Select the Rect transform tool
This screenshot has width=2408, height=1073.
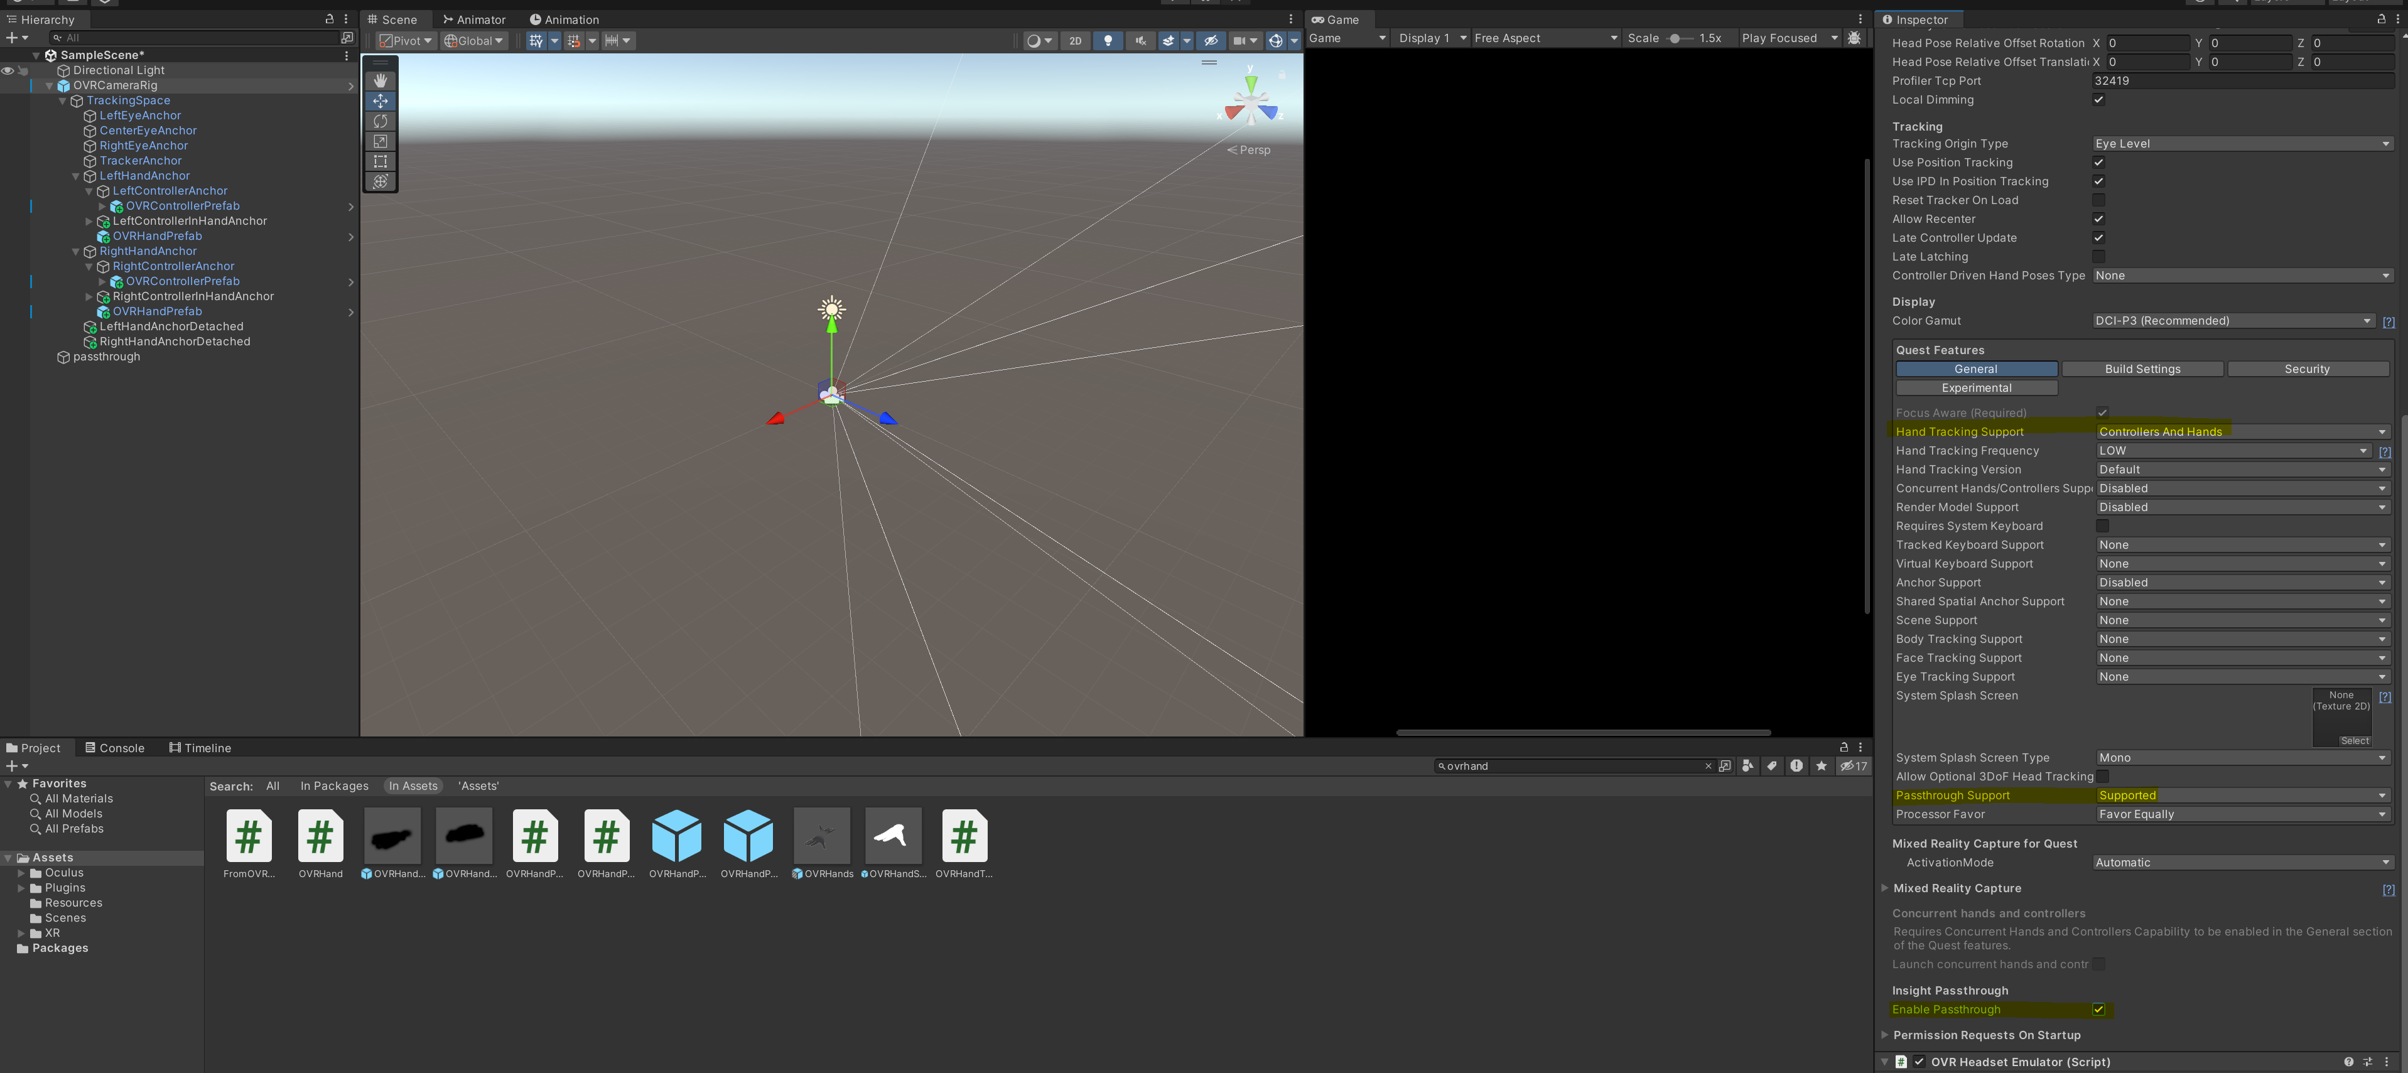tap(379, 162)
